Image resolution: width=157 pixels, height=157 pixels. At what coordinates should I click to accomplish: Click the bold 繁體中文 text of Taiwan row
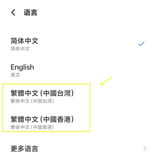tap(24, 93)
